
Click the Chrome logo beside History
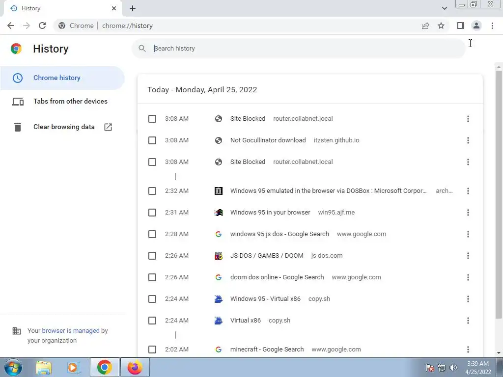(x=16, y=49)
